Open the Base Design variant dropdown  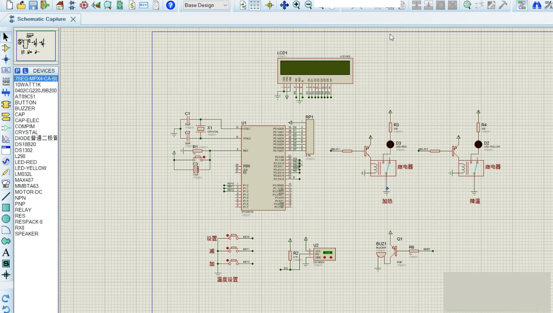[x=206, y=5]
